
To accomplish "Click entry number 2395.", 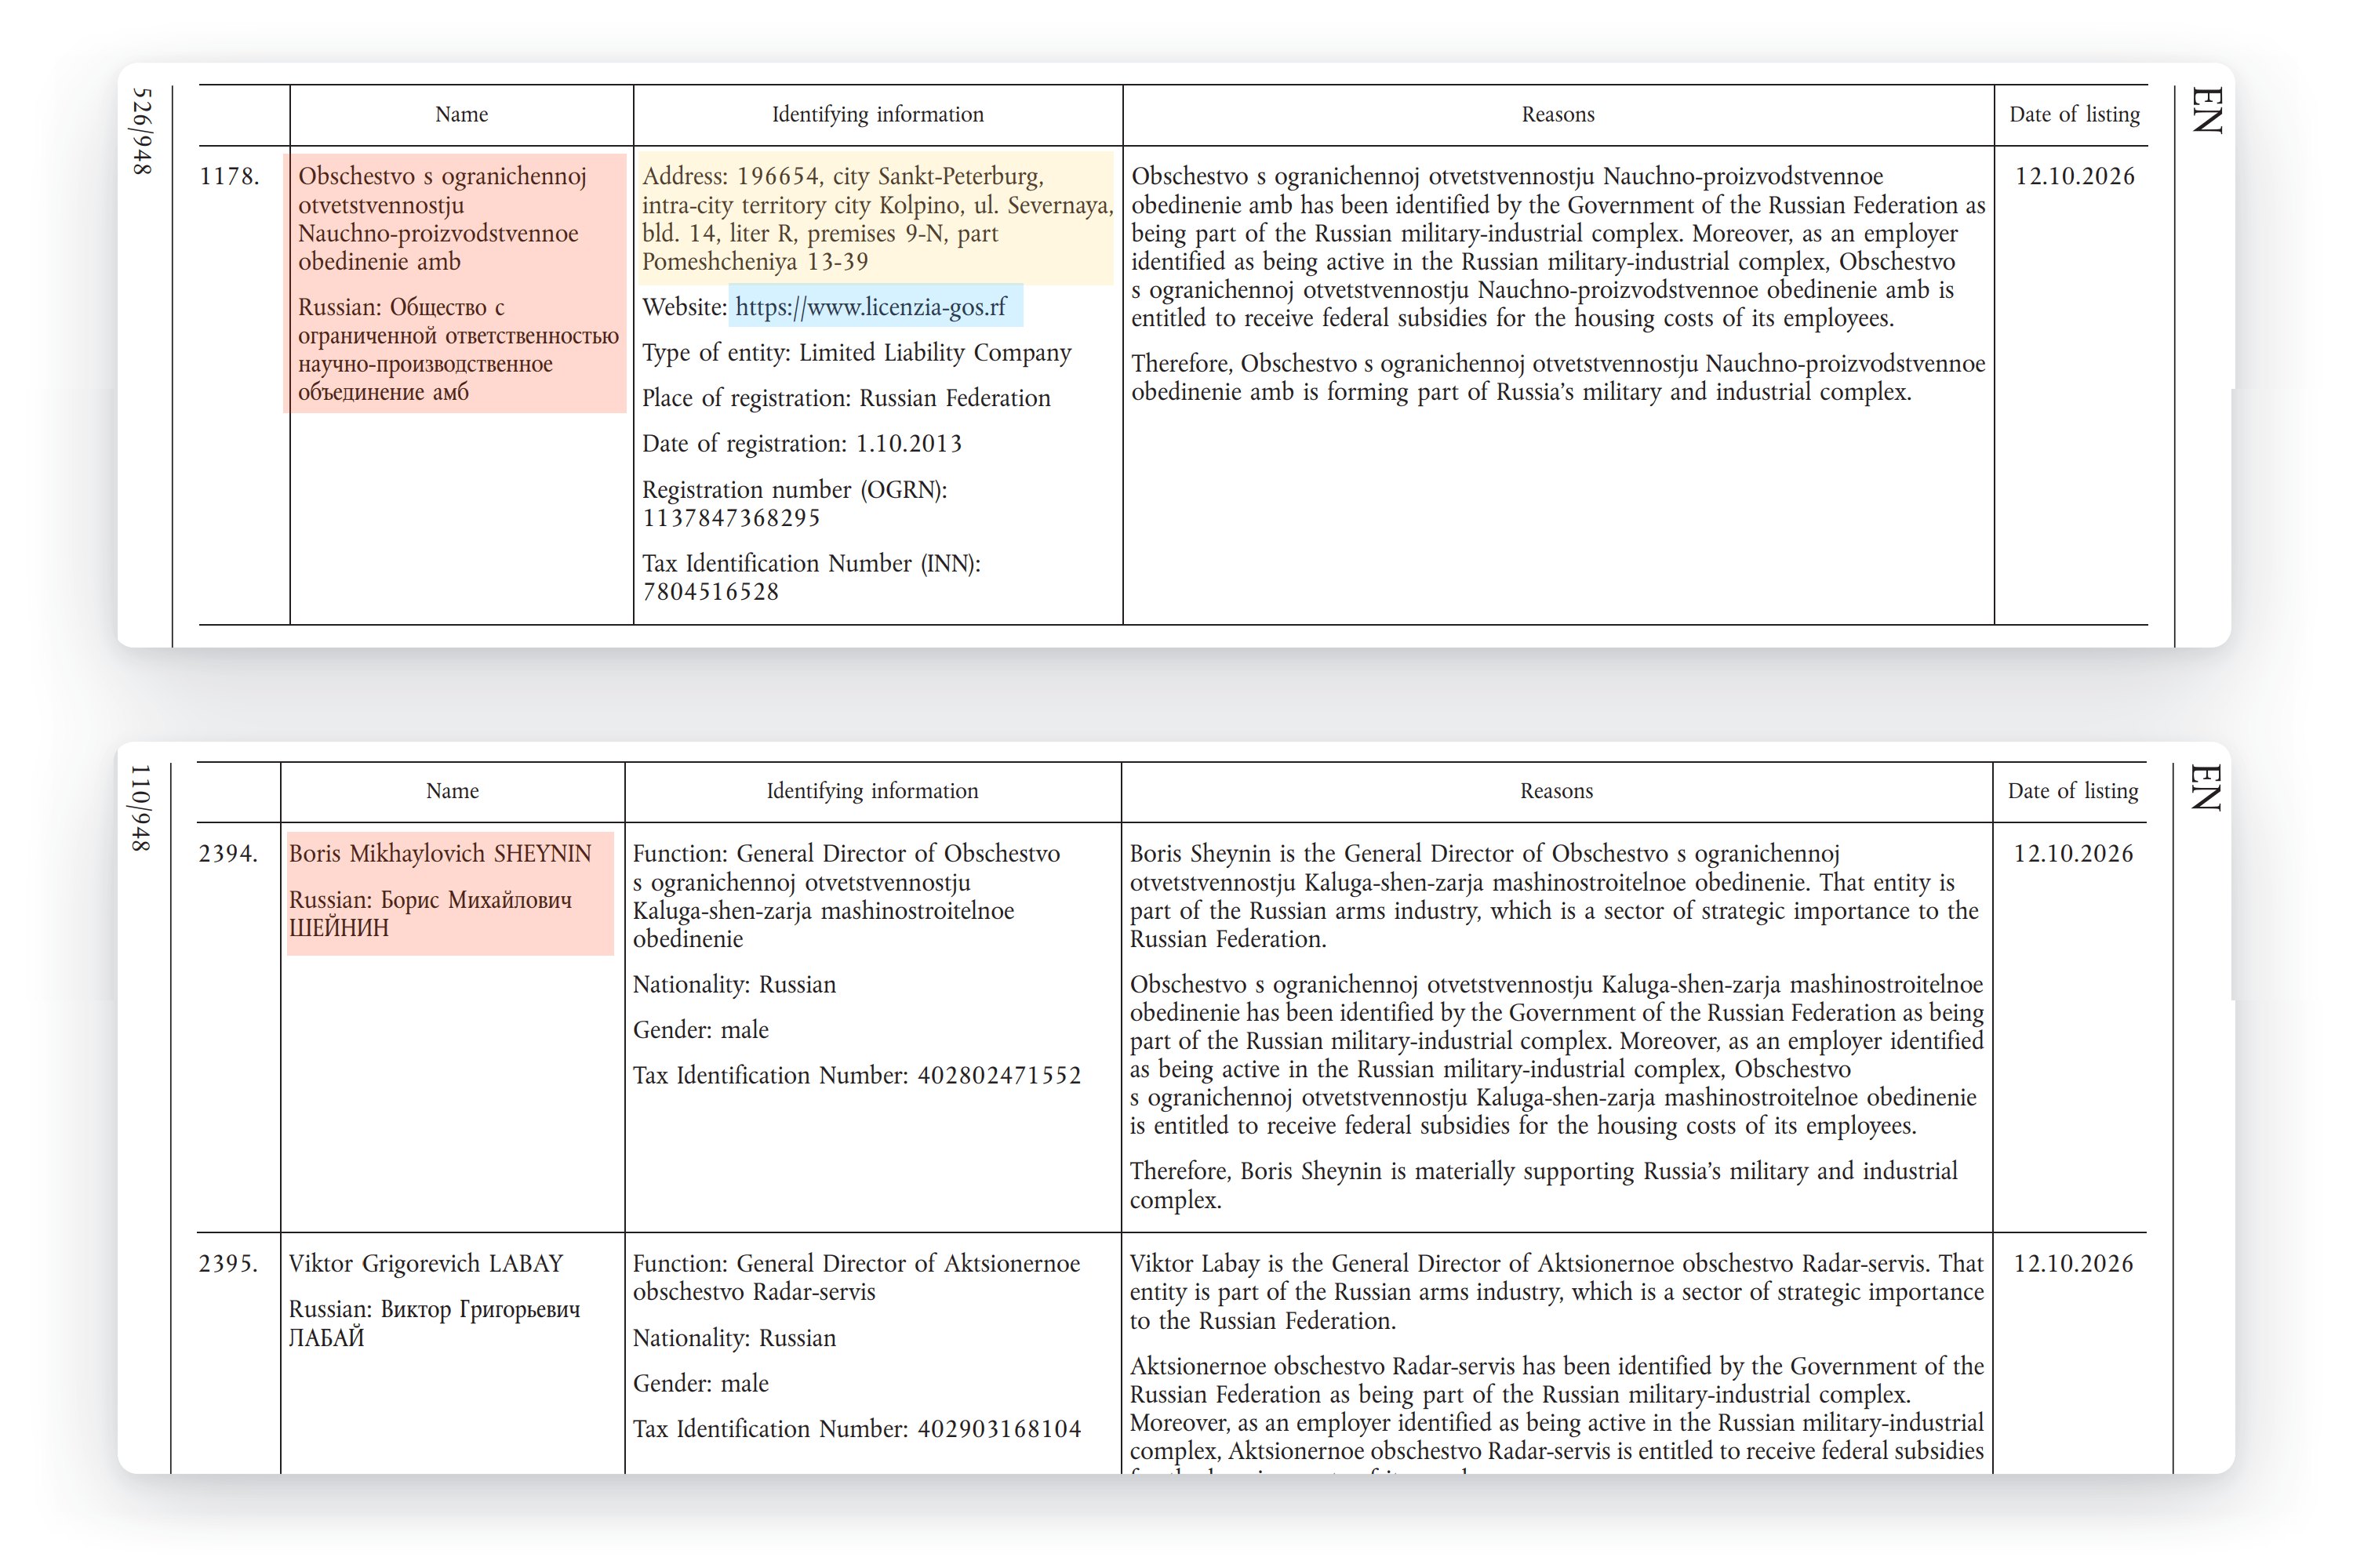I will pos(228,1264).
